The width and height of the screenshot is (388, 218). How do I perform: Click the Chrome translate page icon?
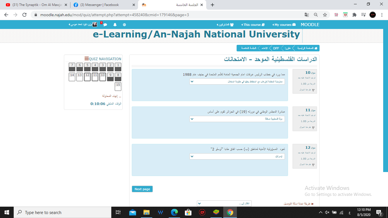click(x=307, y=15)
